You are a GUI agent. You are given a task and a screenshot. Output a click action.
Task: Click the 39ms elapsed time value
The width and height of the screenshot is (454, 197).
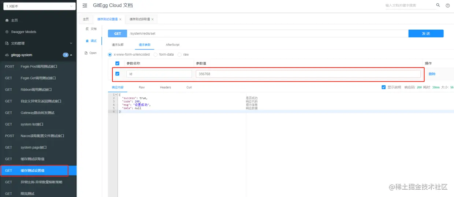coord(435,87)
